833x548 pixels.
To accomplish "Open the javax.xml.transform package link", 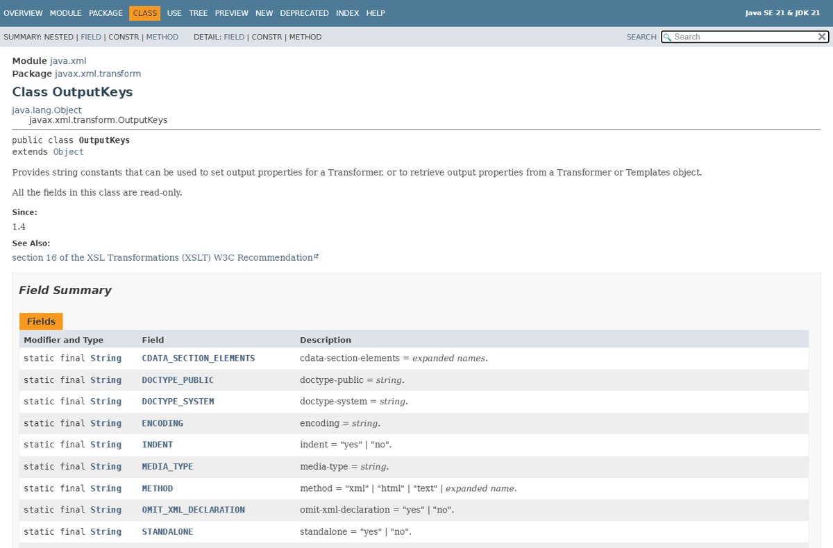I will 98,74.
